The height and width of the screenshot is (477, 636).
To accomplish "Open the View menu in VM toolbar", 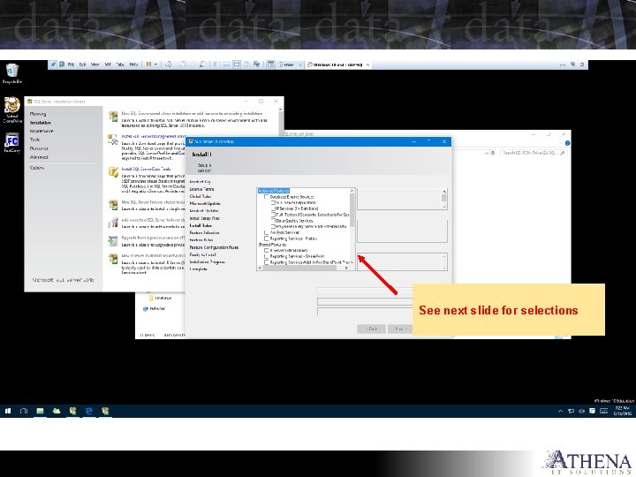I will 95,64.
